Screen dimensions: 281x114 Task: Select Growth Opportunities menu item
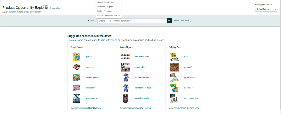coord(106,2)
